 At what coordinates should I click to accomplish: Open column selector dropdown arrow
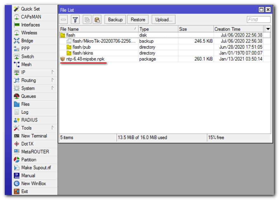(268, 29)
